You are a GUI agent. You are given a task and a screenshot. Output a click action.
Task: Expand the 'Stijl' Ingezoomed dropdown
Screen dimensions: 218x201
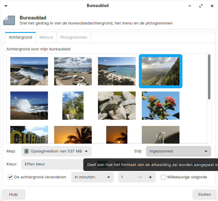(x=178, y=151)
